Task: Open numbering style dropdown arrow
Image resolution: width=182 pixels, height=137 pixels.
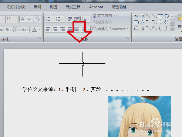Action: 63,19
